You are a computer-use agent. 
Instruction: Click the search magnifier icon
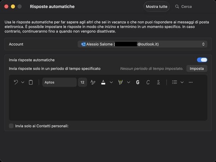click(x=177, y=7)
